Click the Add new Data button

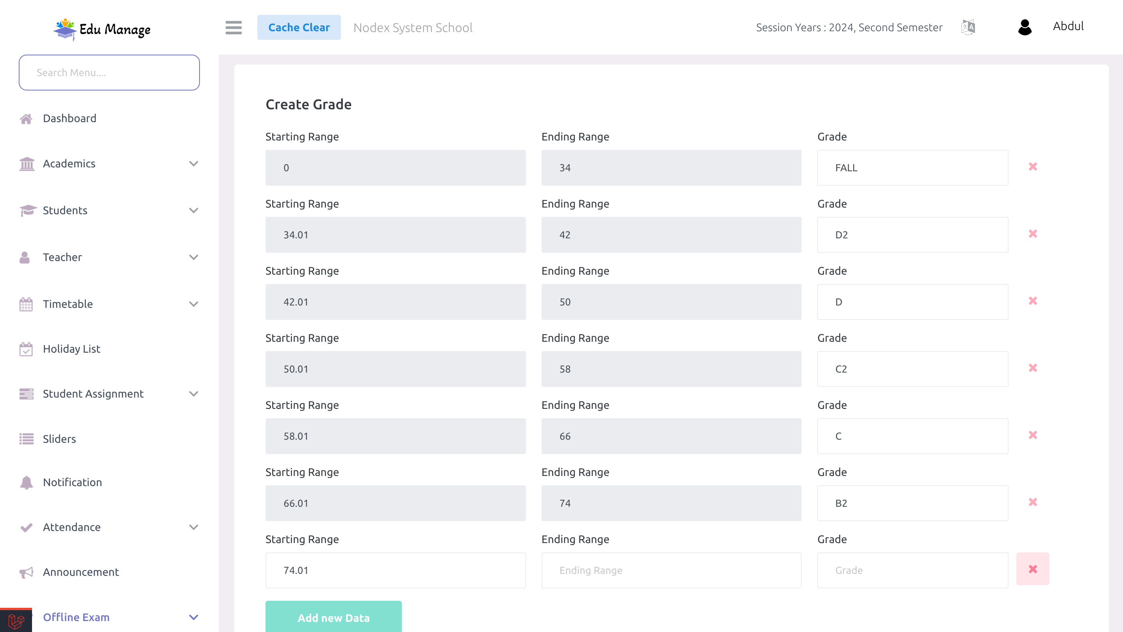(333, 617)
